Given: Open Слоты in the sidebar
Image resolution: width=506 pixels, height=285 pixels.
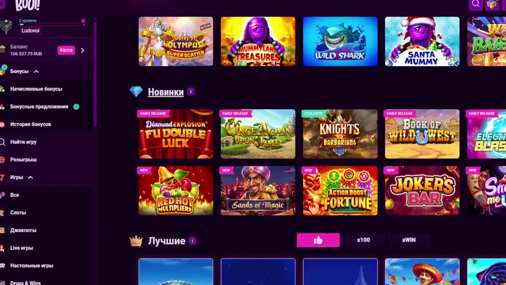Looking at the screenshot, I should tap(18, 213).
